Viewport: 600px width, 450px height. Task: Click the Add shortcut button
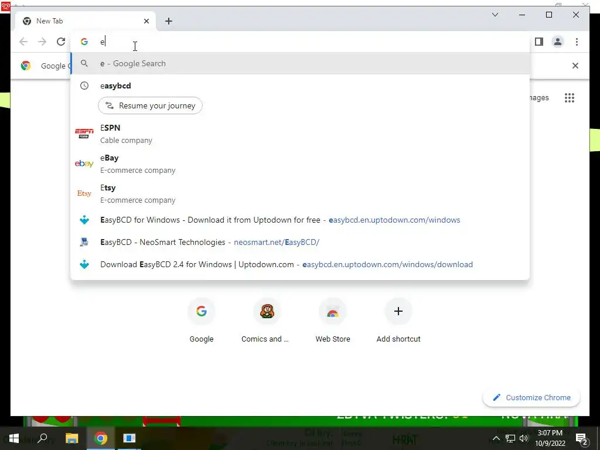click(x=398, y=321)
